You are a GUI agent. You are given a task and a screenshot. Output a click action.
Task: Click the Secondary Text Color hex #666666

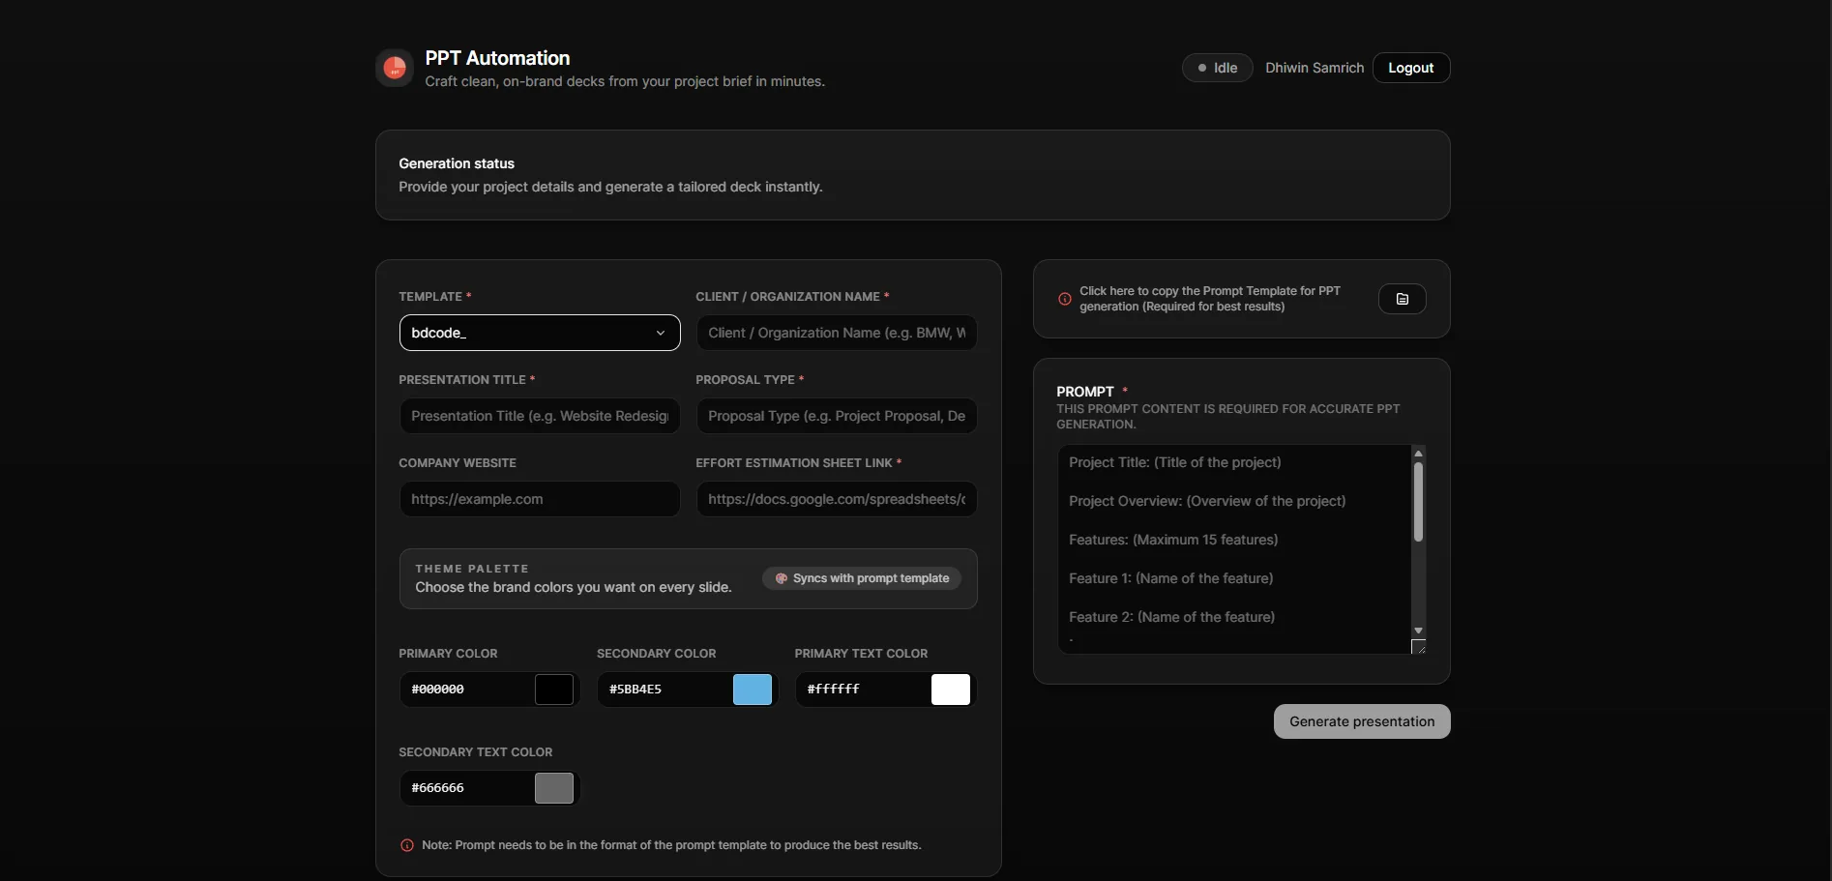437,788
